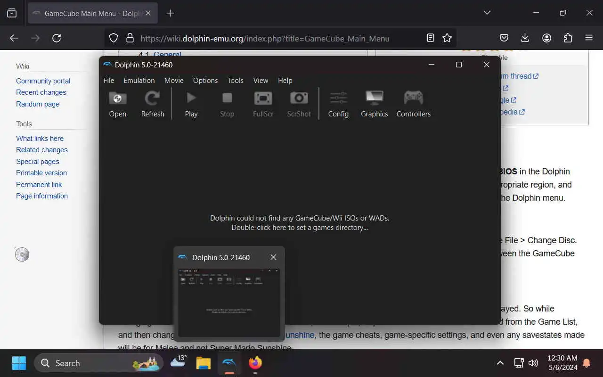Screen dimensions: 603x377
Task: Bookmark this page with the star
Action: pos(447,38)
